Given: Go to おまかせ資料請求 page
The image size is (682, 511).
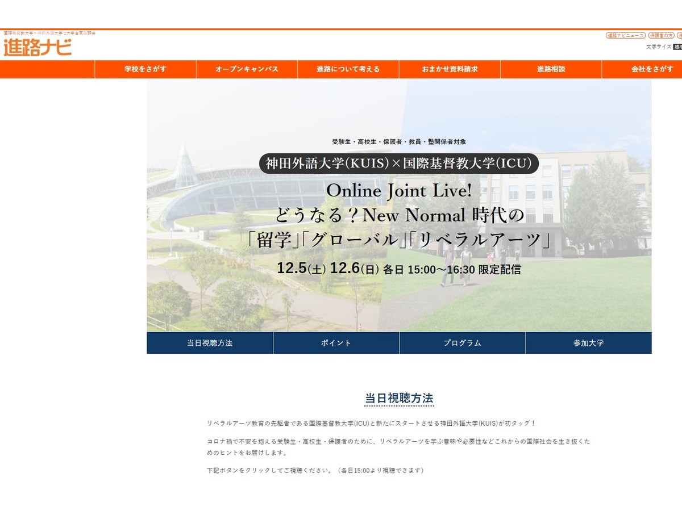Looking at the screenshot, I should pos(450,69).
